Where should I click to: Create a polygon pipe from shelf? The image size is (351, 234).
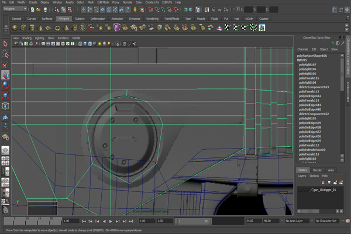click(74, 27)
